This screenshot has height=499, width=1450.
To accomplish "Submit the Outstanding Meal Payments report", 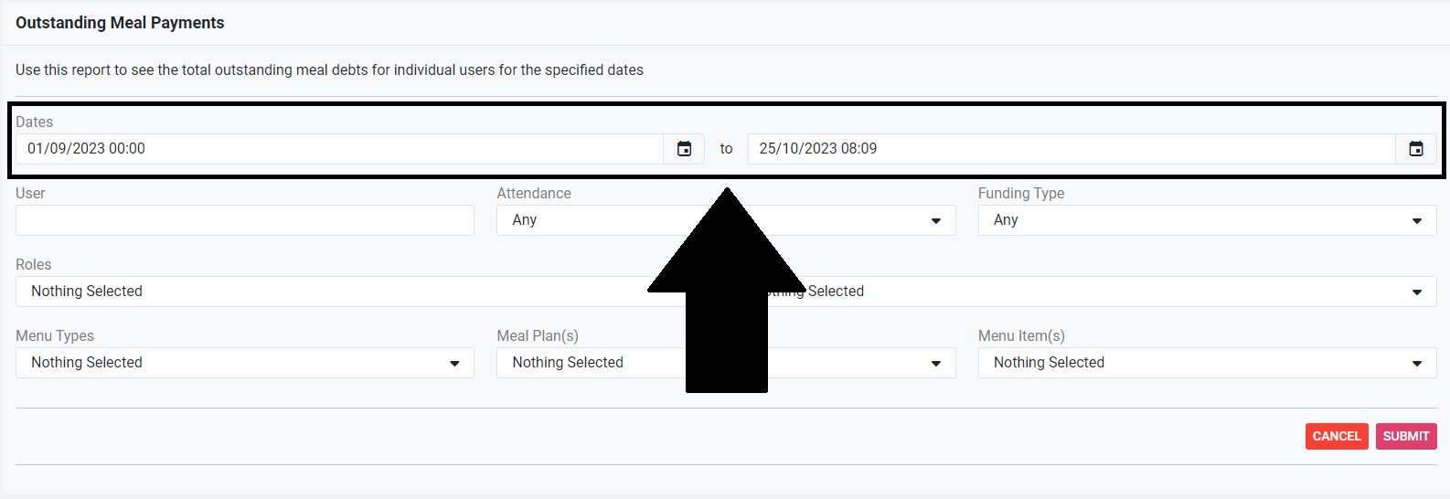I will tap(1405, 437).
